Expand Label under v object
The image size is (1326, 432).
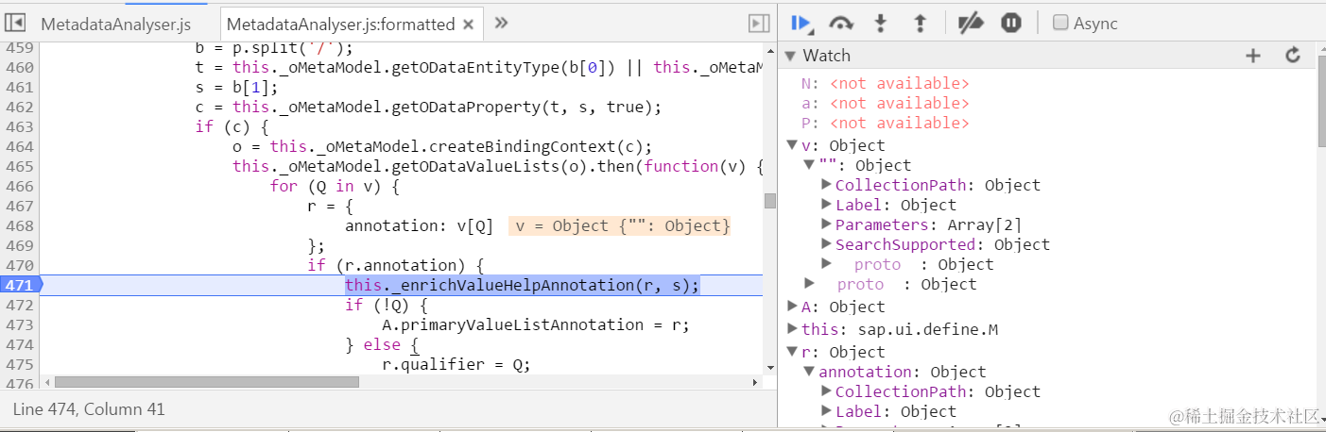(827, 205)
